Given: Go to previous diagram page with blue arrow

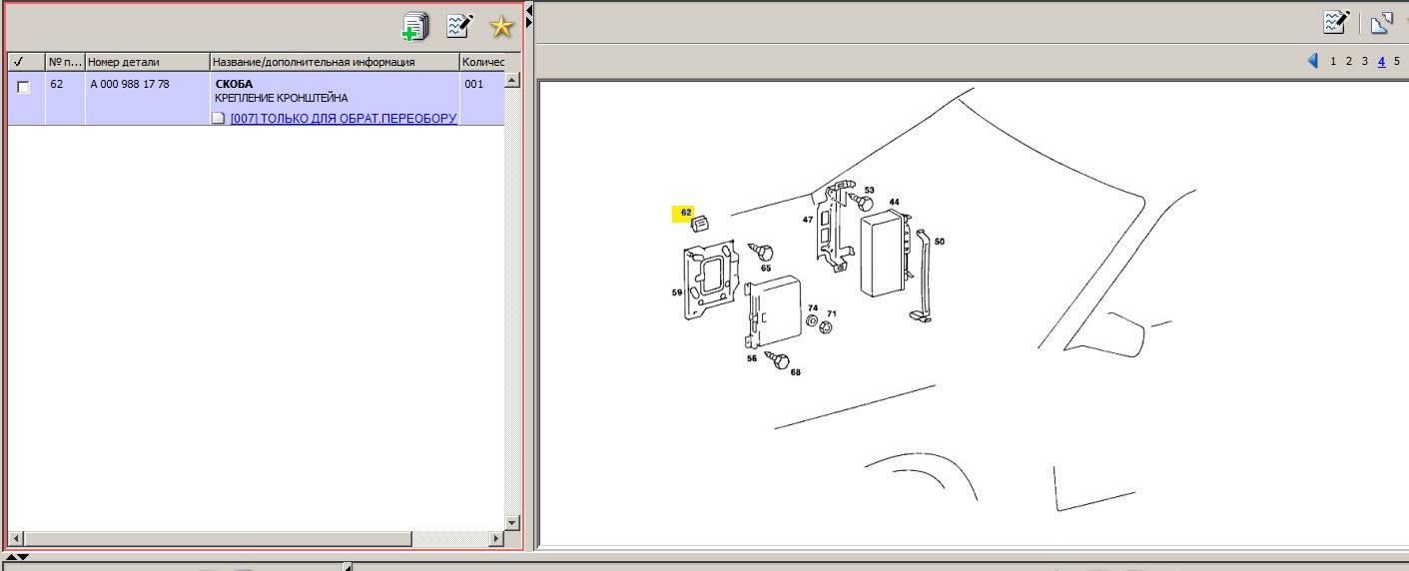Looking at the screenshot, I should [x=1313, y=61].
